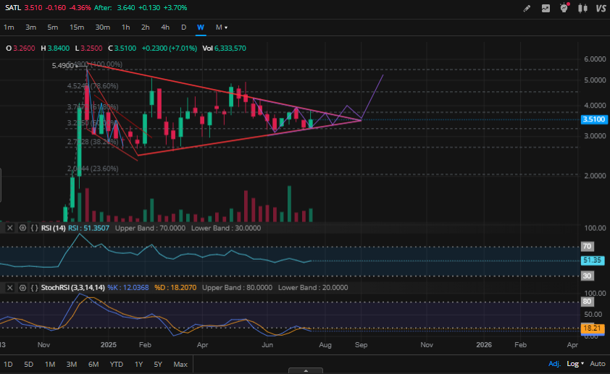Click the 2026 date axis label

tap(484, 345)
